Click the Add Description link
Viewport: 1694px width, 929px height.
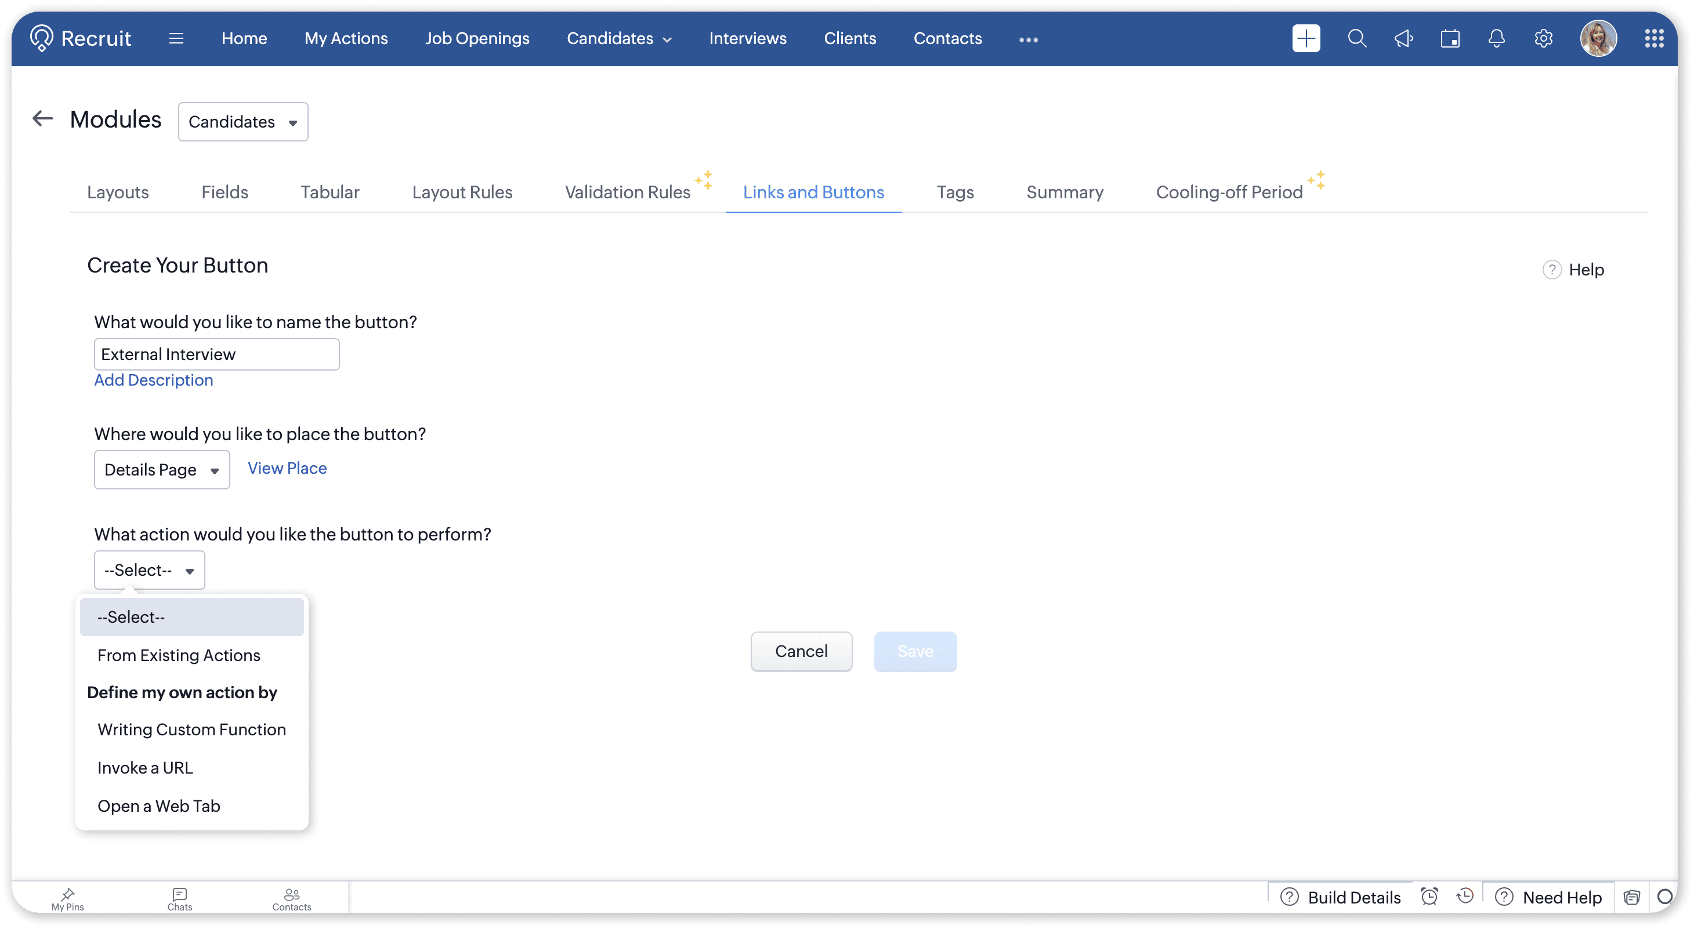(153, 380)
